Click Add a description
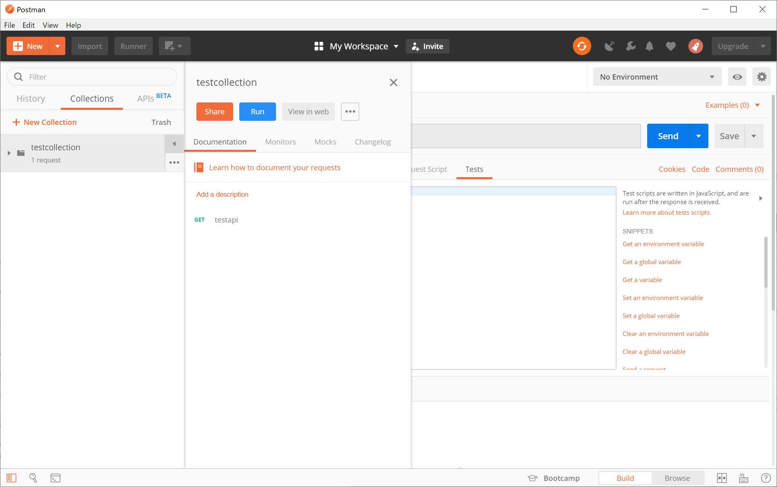Image resolution: width=777 pixels, height=487 pixels. tap(222, 194)
